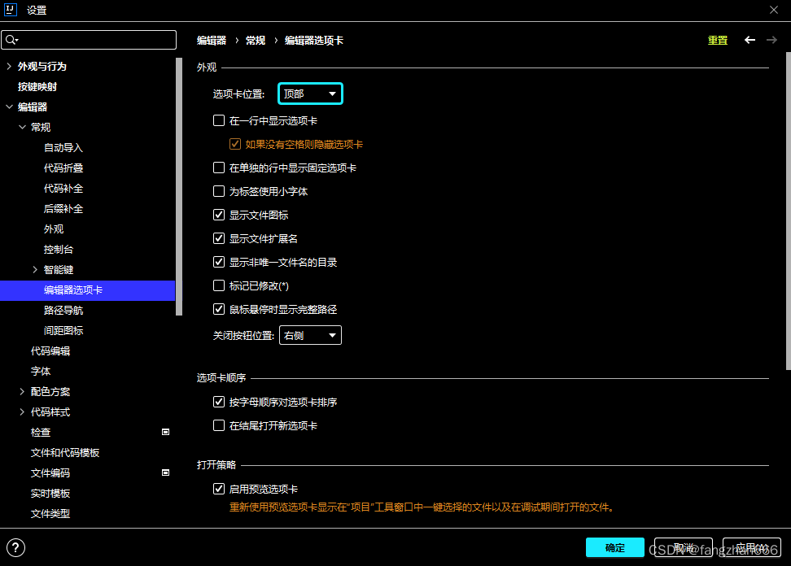Click the help question mark icon
The height and width of the screenshot is (566, 791).
[15, 547]
